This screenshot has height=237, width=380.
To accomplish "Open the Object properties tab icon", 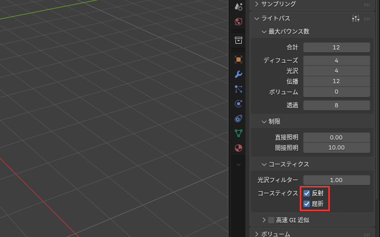I will [239, 60].
